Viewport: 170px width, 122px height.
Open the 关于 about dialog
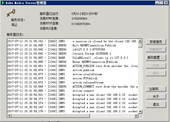click(156, 97)
